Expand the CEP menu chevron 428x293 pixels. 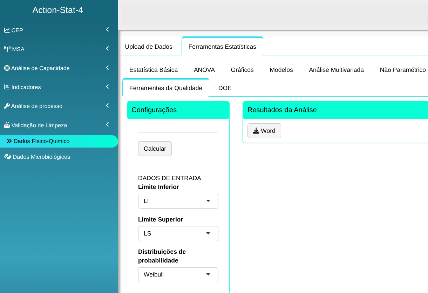coord(107,30)
